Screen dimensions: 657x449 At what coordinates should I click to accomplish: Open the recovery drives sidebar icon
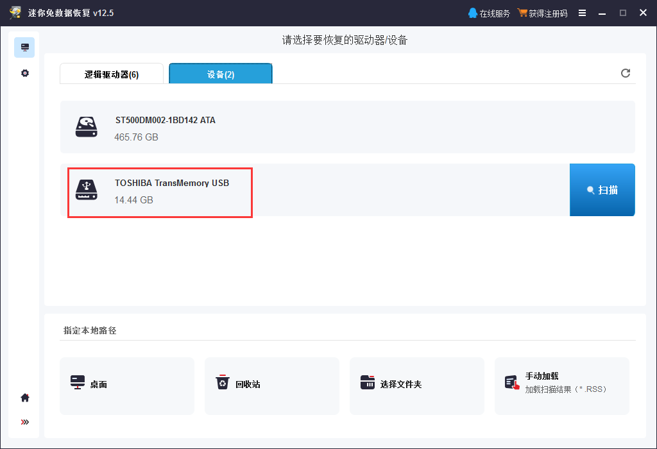click(x=25, y=47)
